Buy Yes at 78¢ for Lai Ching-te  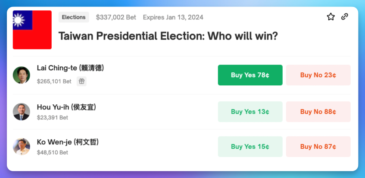coord(250,75)
